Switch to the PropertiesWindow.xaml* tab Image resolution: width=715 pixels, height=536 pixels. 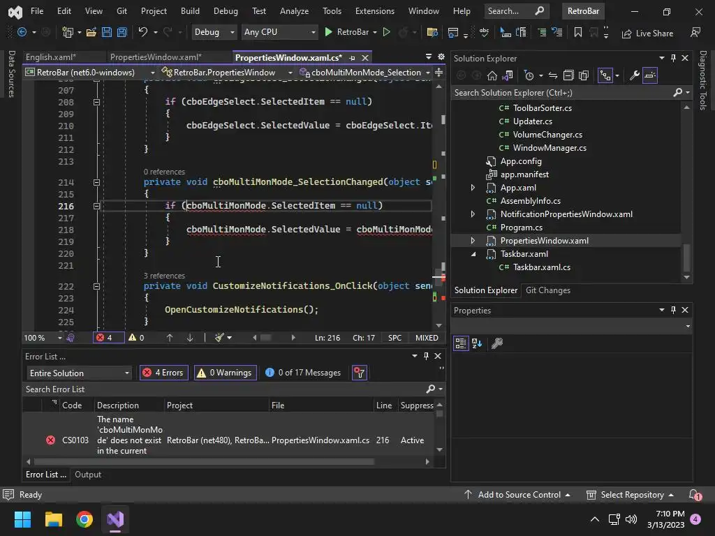tap(156, 57)
